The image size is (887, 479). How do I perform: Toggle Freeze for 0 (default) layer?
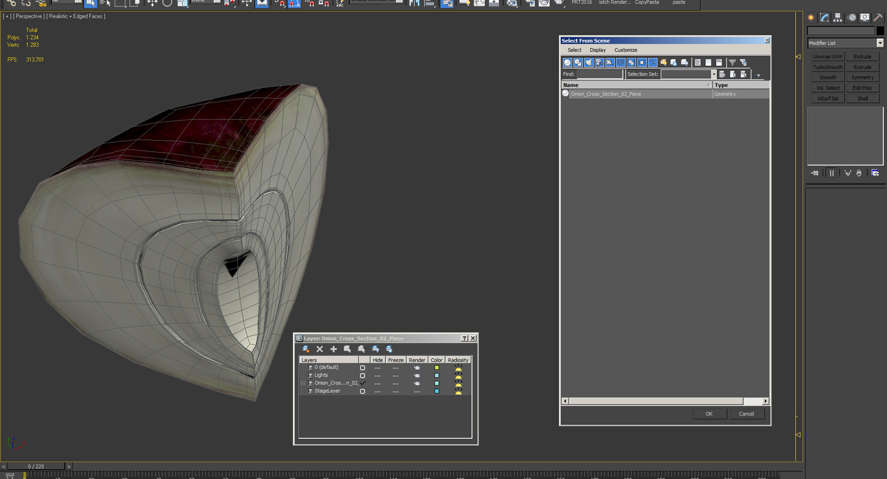point(396,368)
